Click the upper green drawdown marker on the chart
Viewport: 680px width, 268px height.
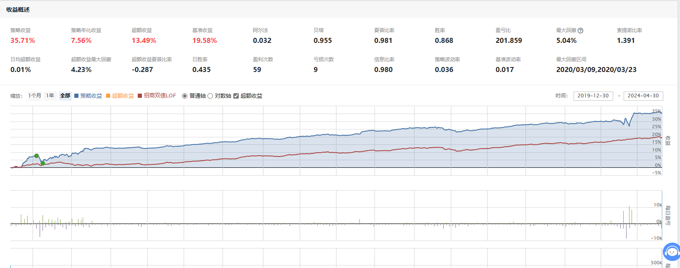click(x=37, y=156)
